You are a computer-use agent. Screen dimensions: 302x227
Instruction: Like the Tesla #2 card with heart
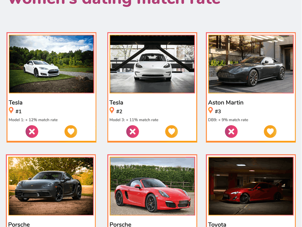[x=171, y=132]
